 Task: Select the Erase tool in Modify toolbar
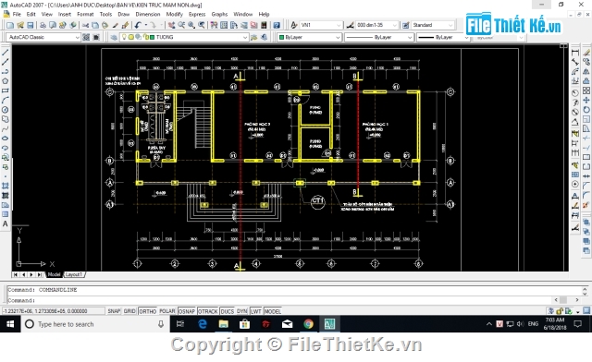(x=586, y=53)
